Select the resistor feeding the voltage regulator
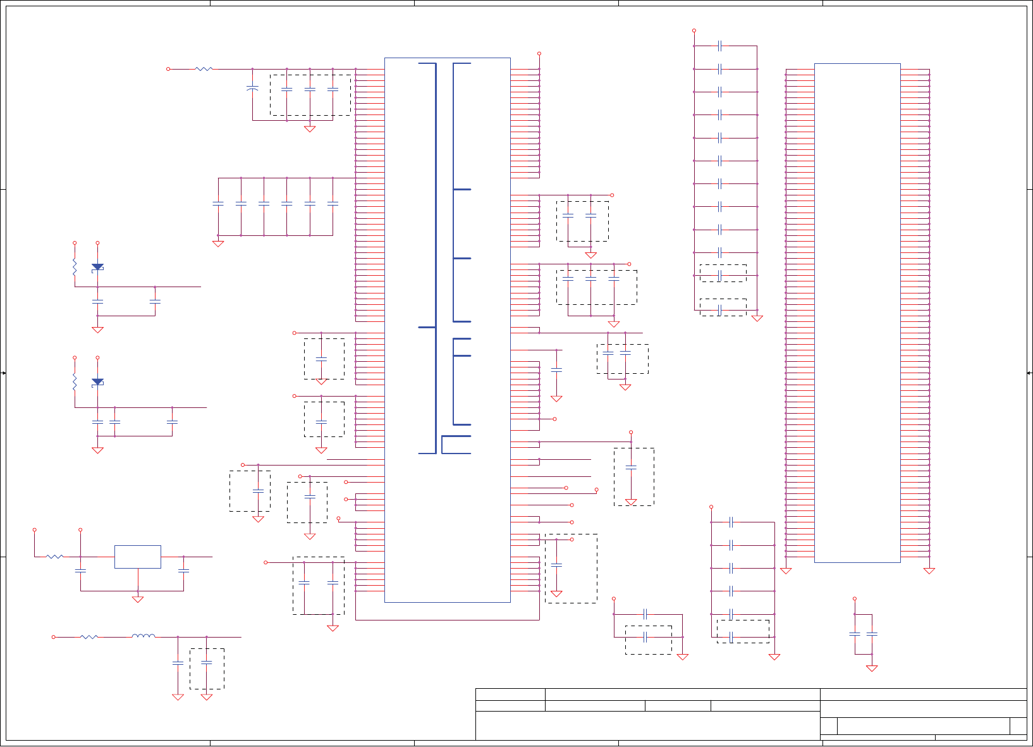The height and width of the screenshot is (747, 1033). (x=55, y=557)
